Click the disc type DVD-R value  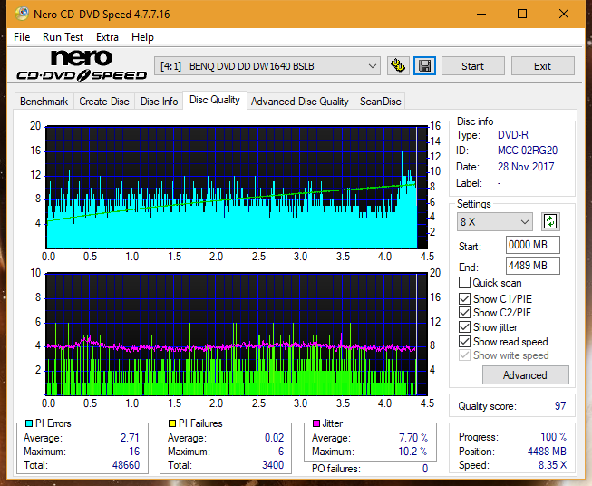tap(513, 135)
